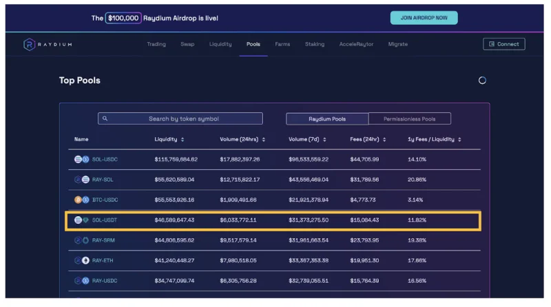This screenshot has width=551, height=307.
Task: Click the circular refresh indicator beside Top Pools
Action: tap(482, 81)
